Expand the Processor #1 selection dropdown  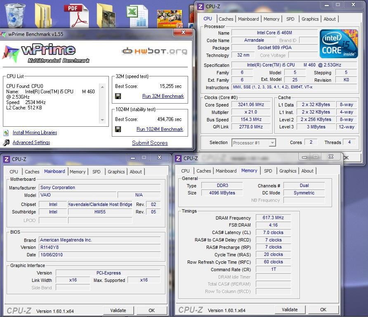(272, 143)
